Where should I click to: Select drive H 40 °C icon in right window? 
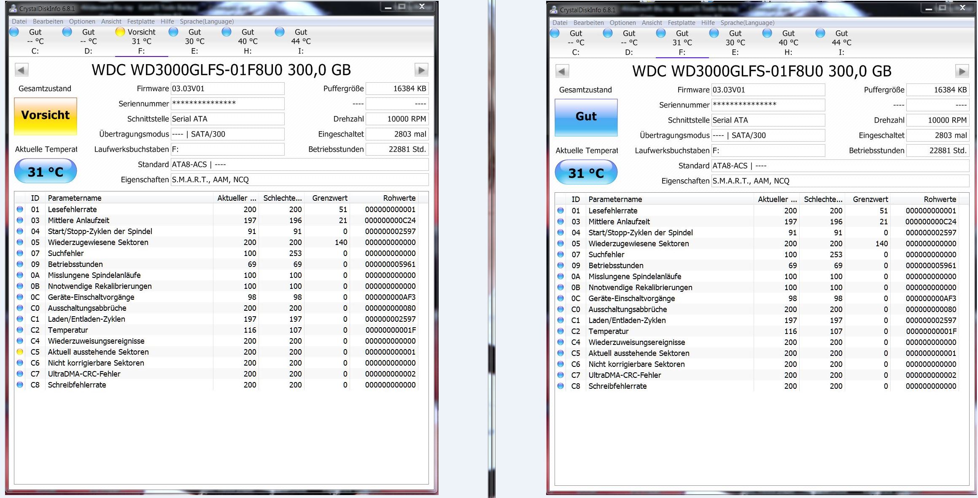click(767, 33)
